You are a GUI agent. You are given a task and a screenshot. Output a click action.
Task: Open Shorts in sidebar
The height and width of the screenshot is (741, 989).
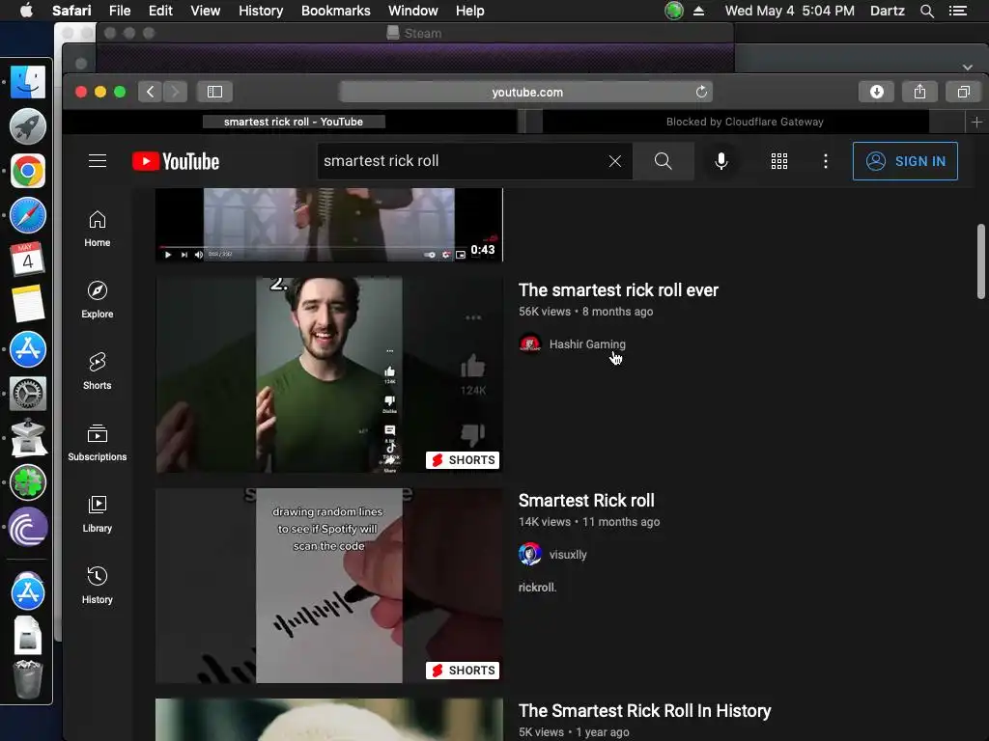pos(98,371)
